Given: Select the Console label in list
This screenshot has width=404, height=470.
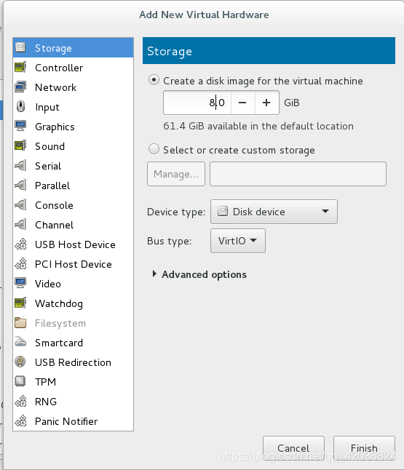Looking at the screenshot, I should point(54,205).
